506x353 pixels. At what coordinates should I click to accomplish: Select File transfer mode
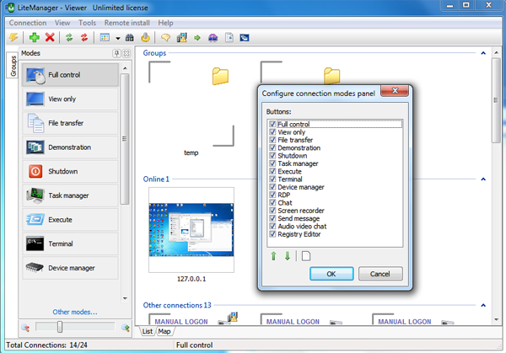(70, 123)
